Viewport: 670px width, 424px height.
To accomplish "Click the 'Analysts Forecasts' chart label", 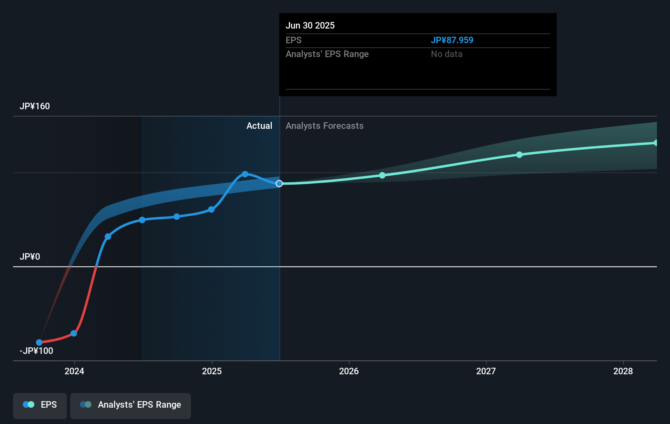I will (x=325, y=126).
